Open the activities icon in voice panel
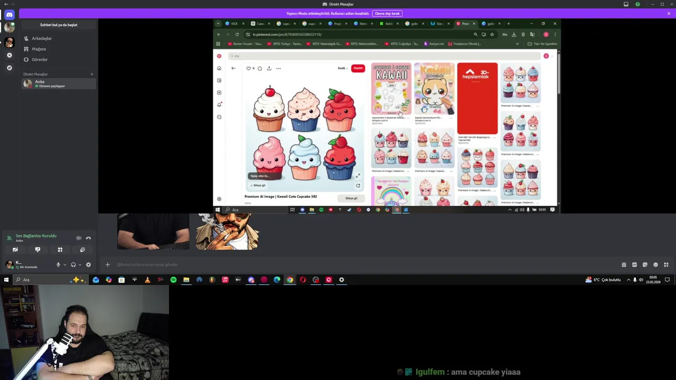Screen dimensions: 676x380 [60, 250]
